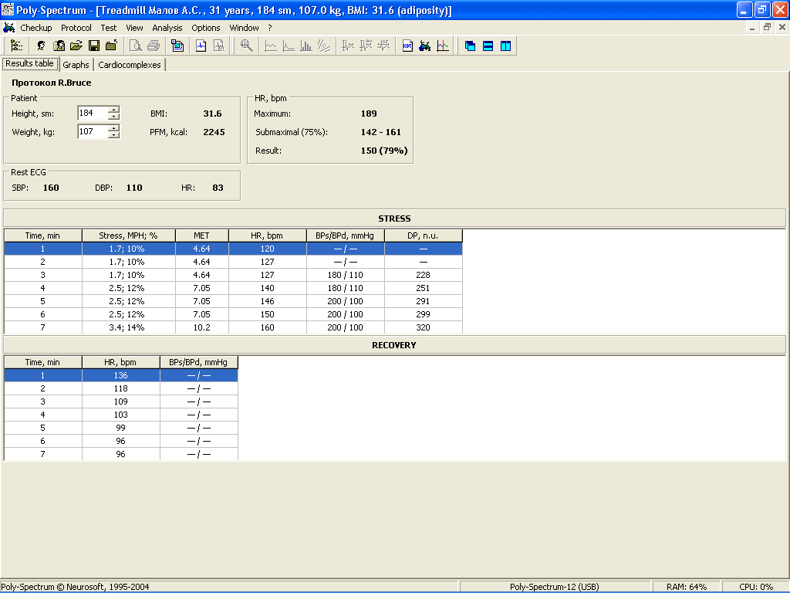
Task: Click the greyed bar histogram icon
Action: pos(306,46)
